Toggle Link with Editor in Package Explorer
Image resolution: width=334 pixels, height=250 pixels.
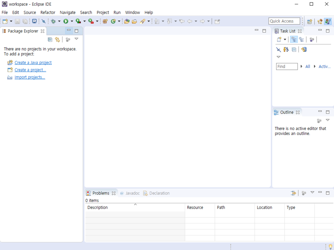(x=57, y=40)
